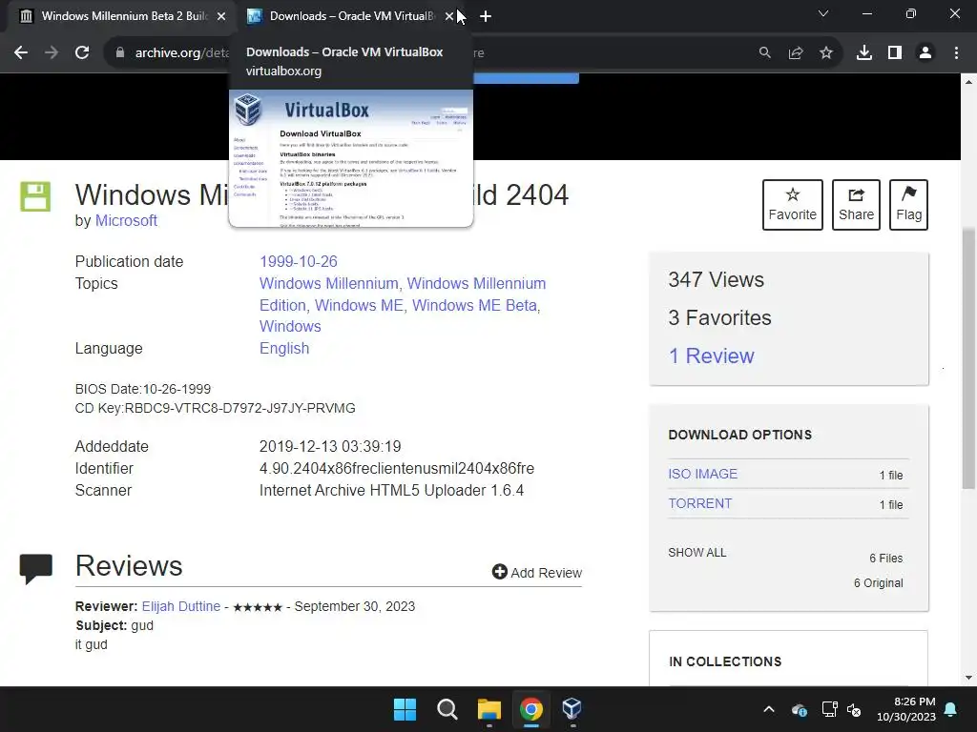
Task: Open the Windows Start menu
Action: click(405, 709)
